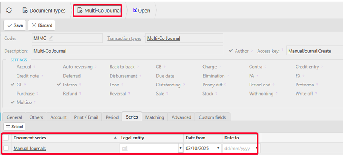
Task: Open the Date to picker arrow
Action: (257, 148)
